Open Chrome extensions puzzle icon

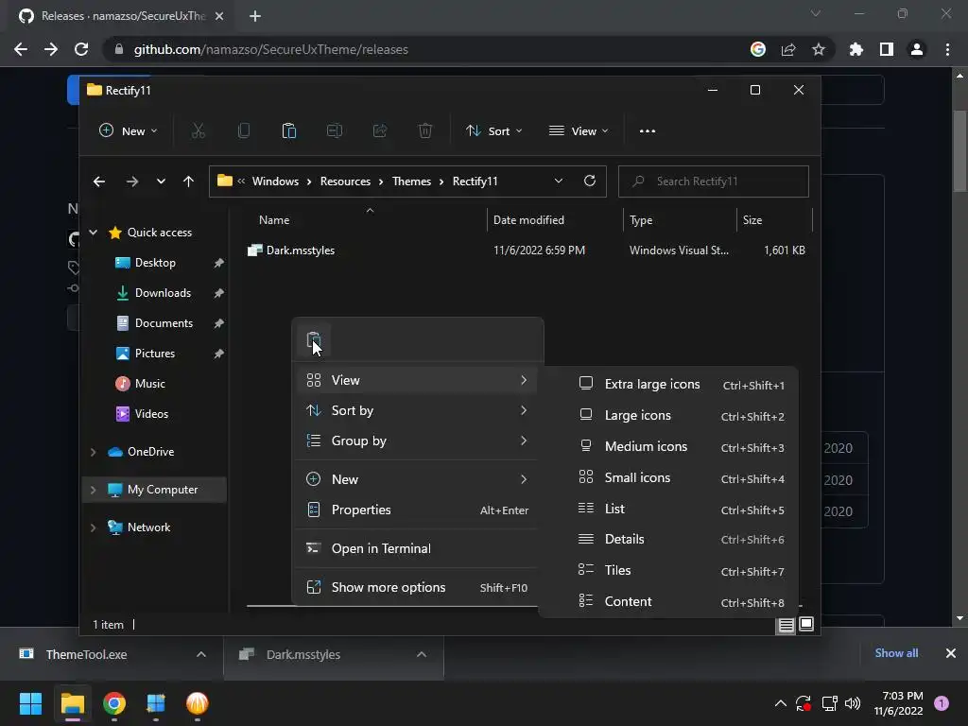tap(856, 49)
